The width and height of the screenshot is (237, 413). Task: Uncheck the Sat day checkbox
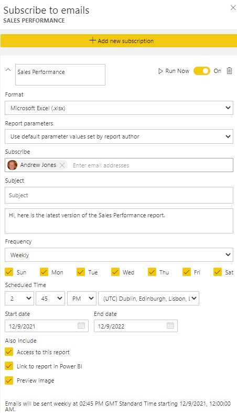point(218,272)
